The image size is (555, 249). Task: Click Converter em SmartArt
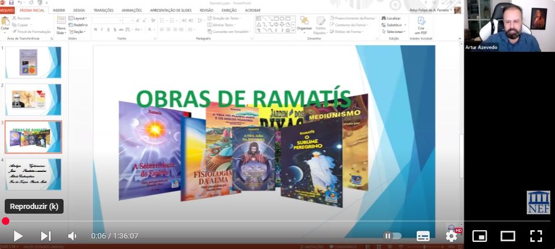click(x=230, y=32)
